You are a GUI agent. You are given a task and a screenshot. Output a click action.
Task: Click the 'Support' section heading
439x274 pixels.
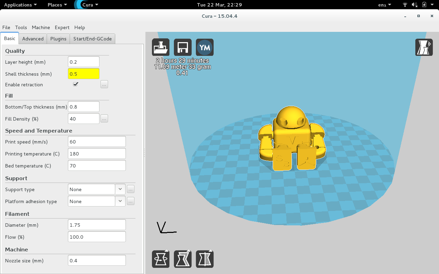(16, 178)
